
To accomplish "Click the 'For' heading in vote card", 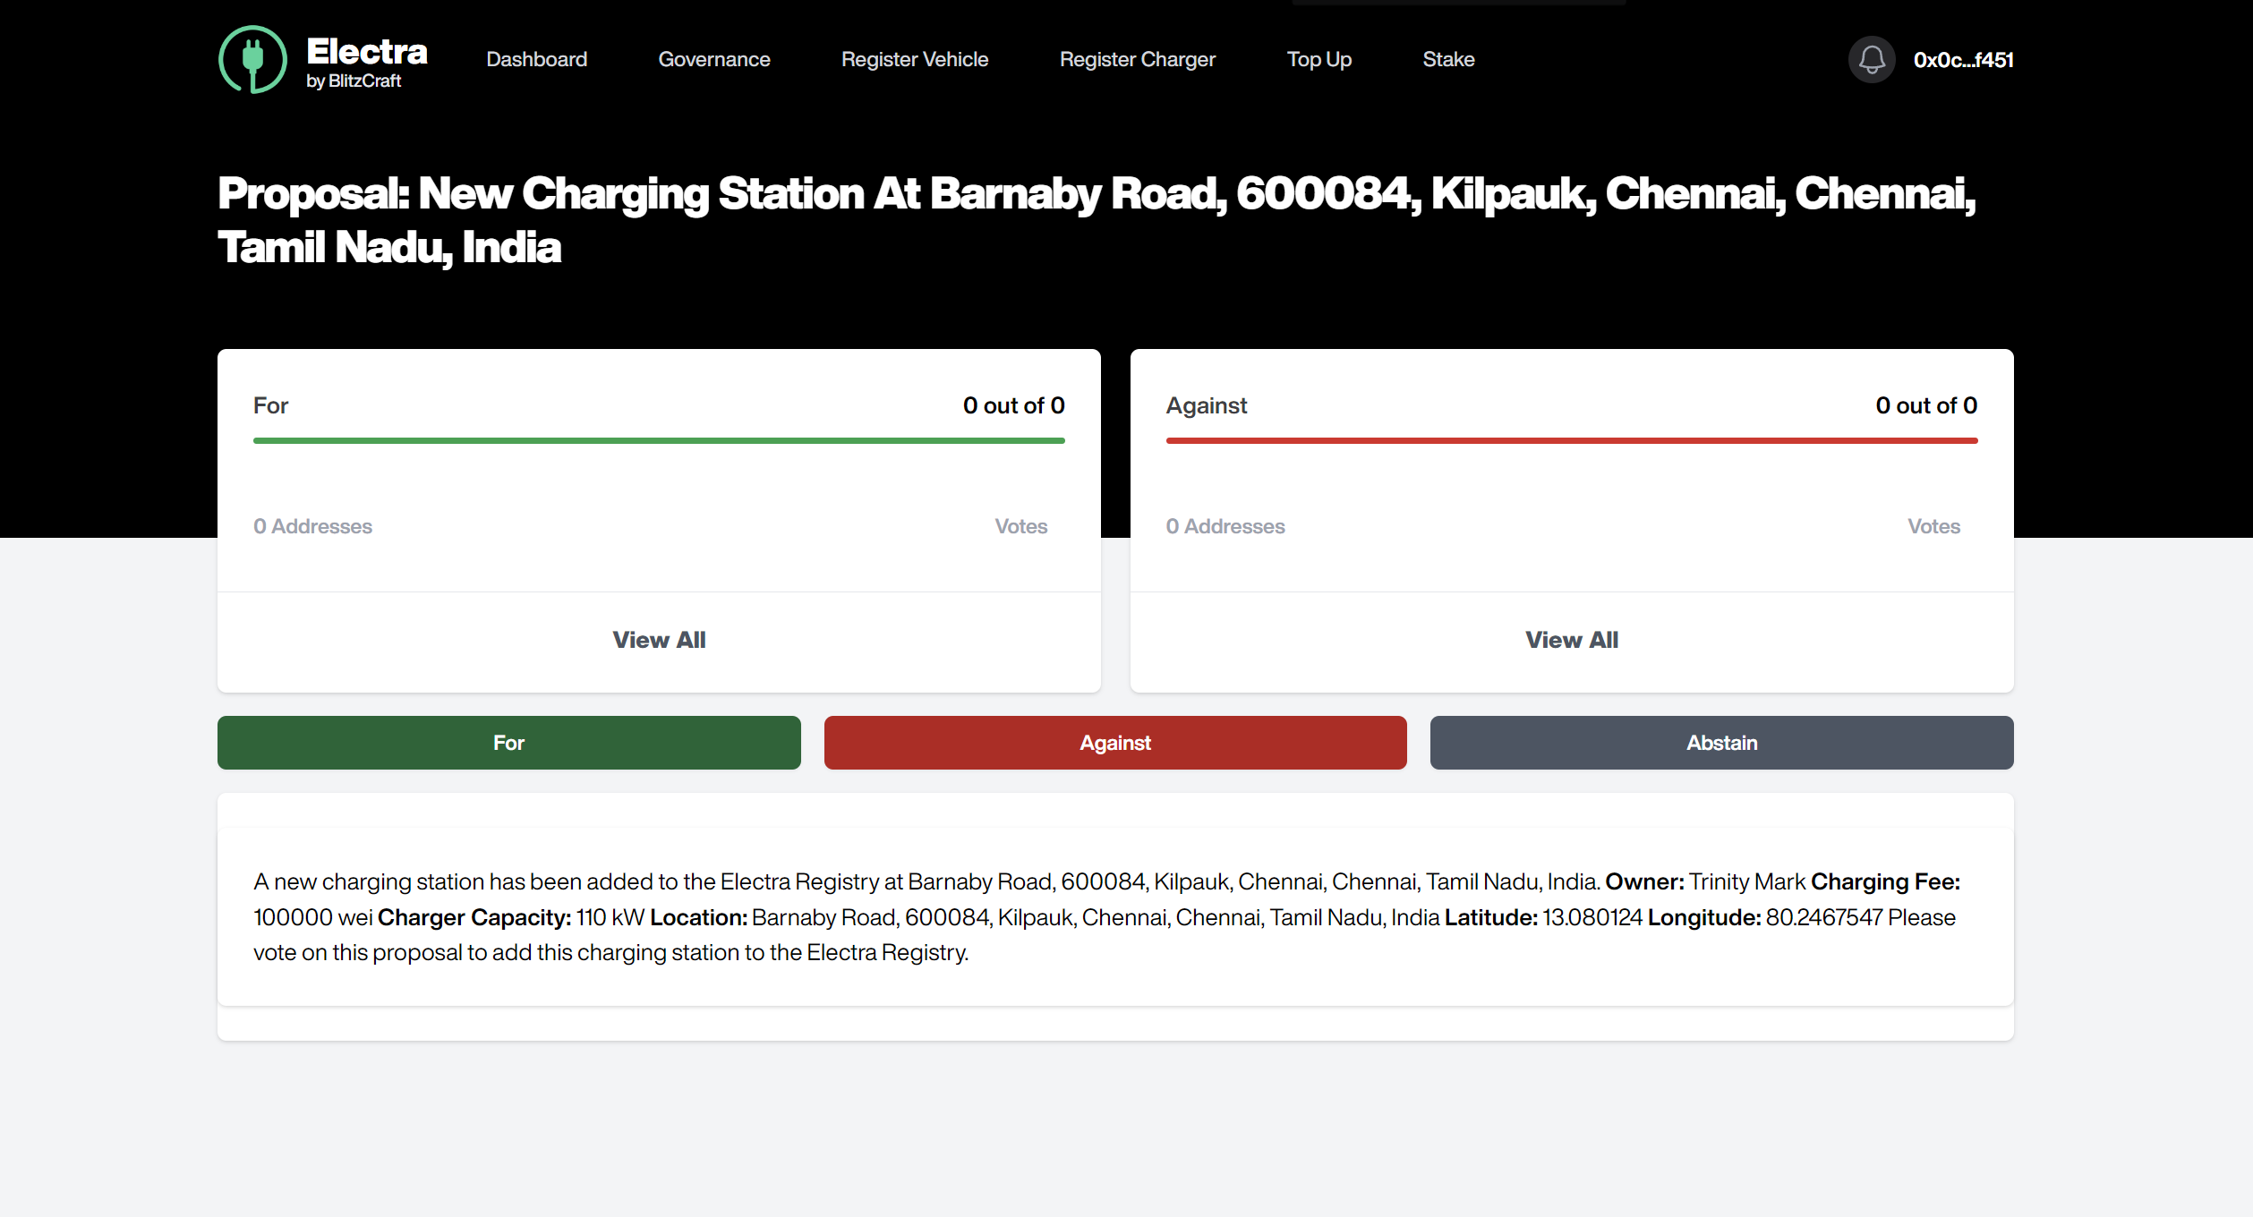I will point(270,405).
